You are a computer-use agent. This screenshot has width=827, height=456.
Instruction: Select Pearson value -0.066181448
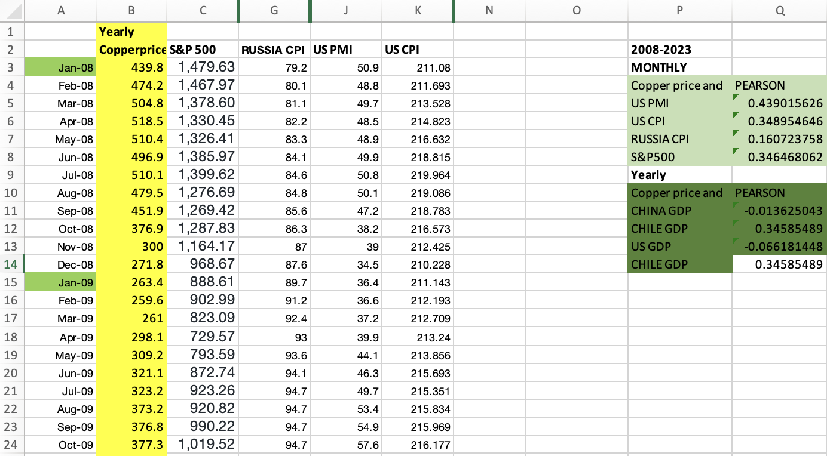coord(779,247)
